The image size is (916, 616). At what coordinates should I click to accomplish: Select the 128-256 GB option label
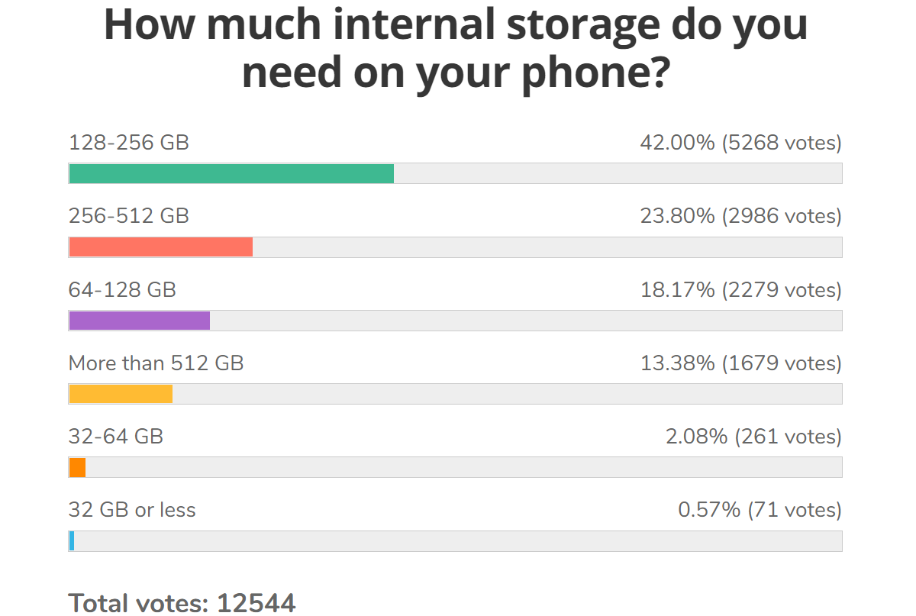pyautogui.click(x=129, y=143)
